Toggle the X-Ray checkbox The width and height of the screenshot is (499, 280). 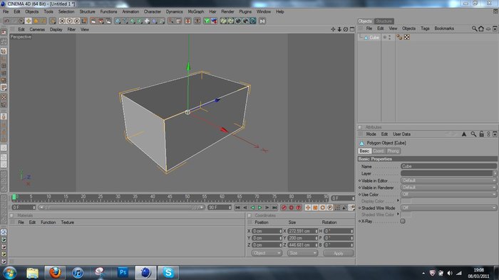pyautogui.click(x=403, y=221)
